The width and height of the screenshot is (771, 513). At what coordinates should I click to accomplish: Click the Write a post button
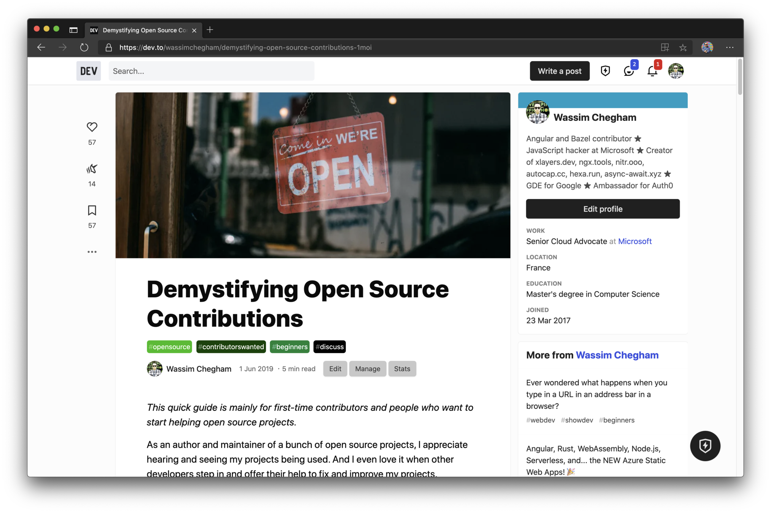click(x=559, y=71)
